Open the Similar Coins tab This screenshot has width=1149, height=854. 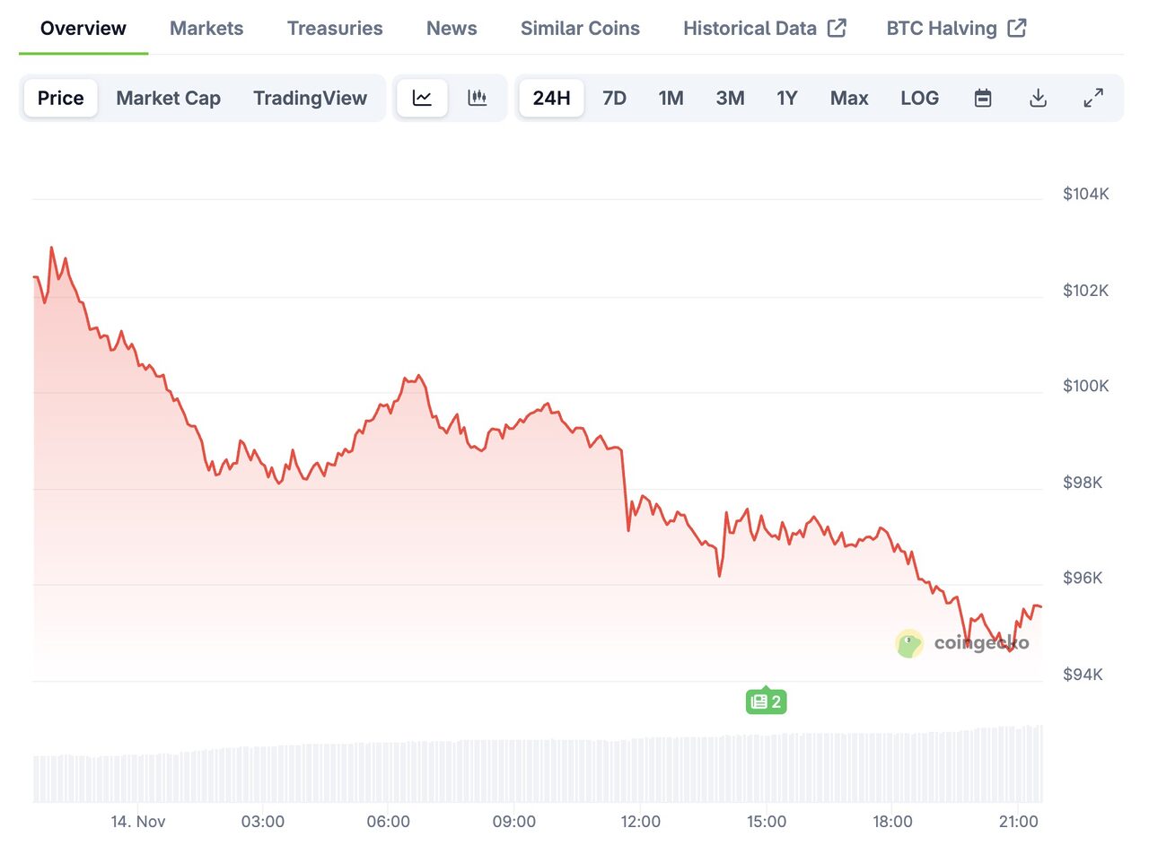[580, 28]
